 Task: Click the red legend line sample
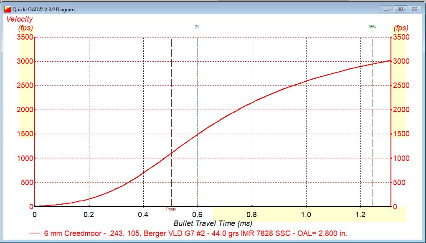[35, 233]
